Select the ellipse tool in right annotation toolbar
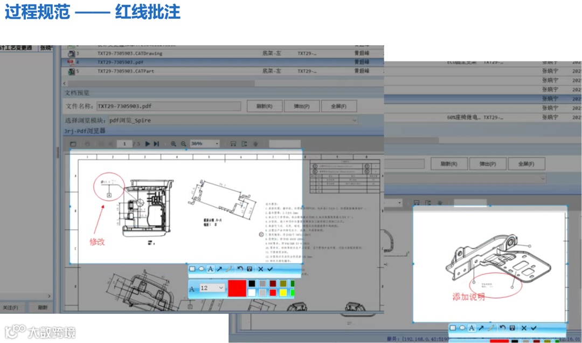Viewport: 582px width, 343px height. click(x=462, y=328)
